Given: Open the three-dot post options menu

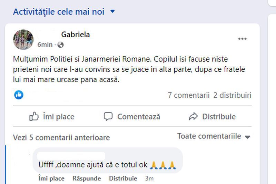Looking at the screenshot, I should (242, 39).
